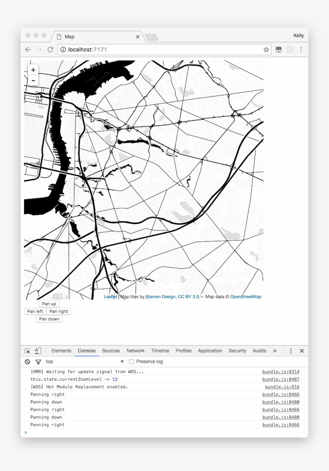Select the inspect element tool in DevTools
This screenshot has width=329, height=471.
27,351
